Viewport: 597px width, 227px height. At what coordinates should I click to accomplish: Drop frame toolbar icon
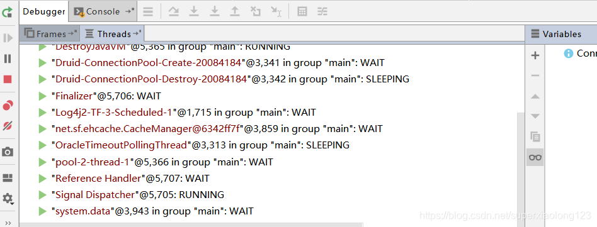pos(256,11)
